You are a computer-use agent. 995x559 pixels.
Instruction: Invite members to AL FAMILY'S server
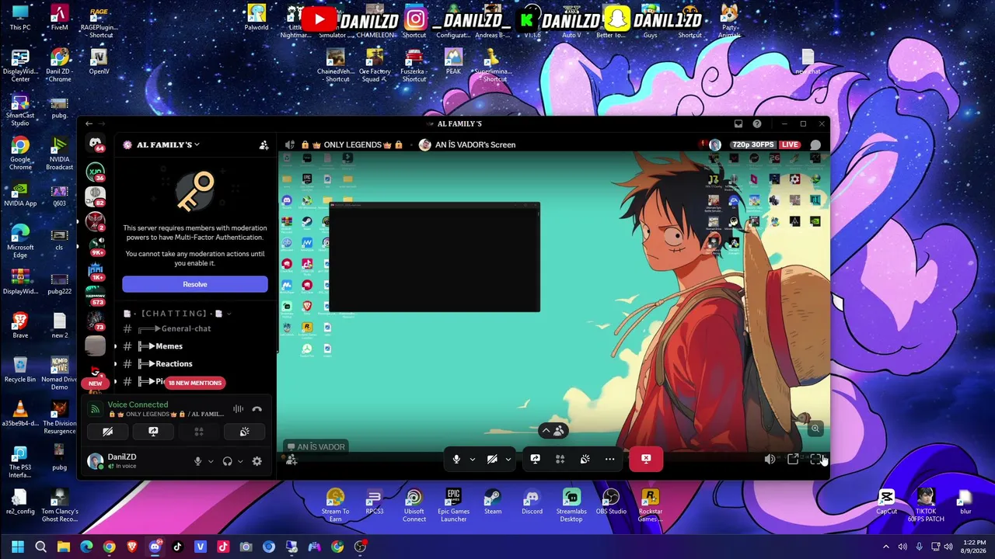(x=264, y=144)
